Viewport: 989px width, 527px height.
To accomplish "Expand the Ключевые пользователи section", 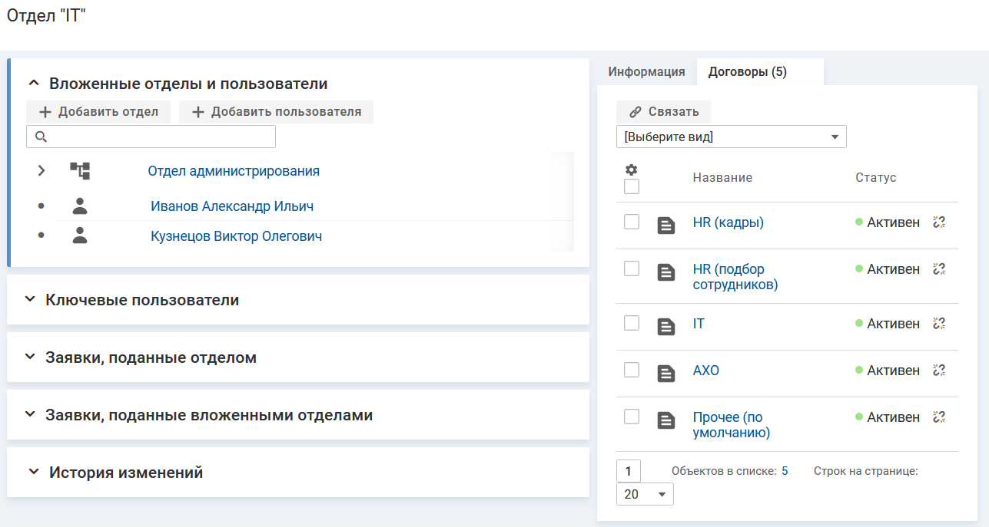I will (x=30, y=300).
